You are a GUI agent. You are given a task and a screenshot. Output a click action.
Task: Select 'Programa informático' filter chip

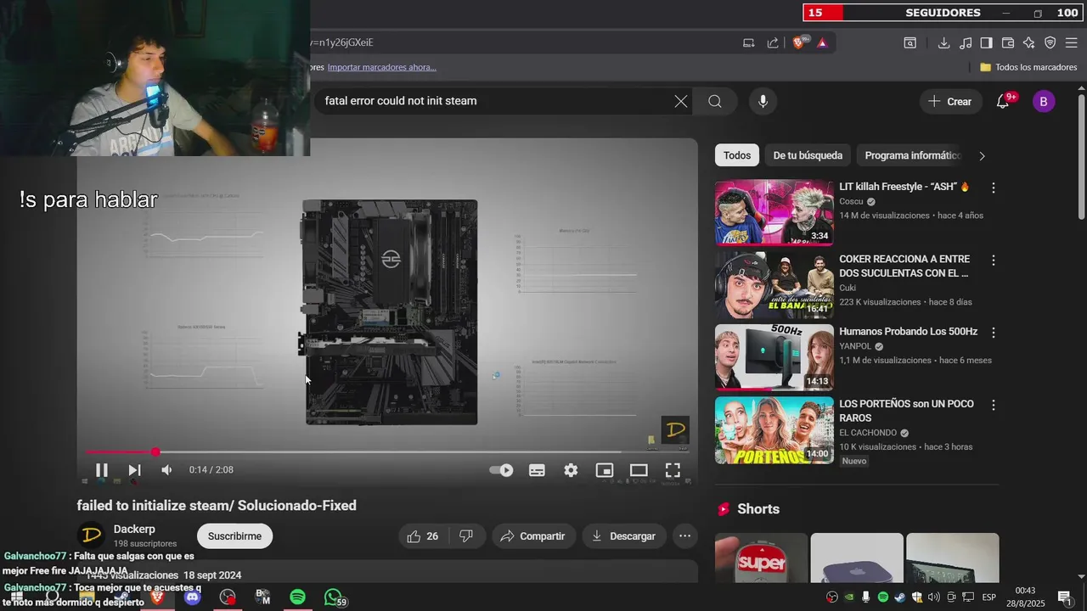click(x=912, y=155)
